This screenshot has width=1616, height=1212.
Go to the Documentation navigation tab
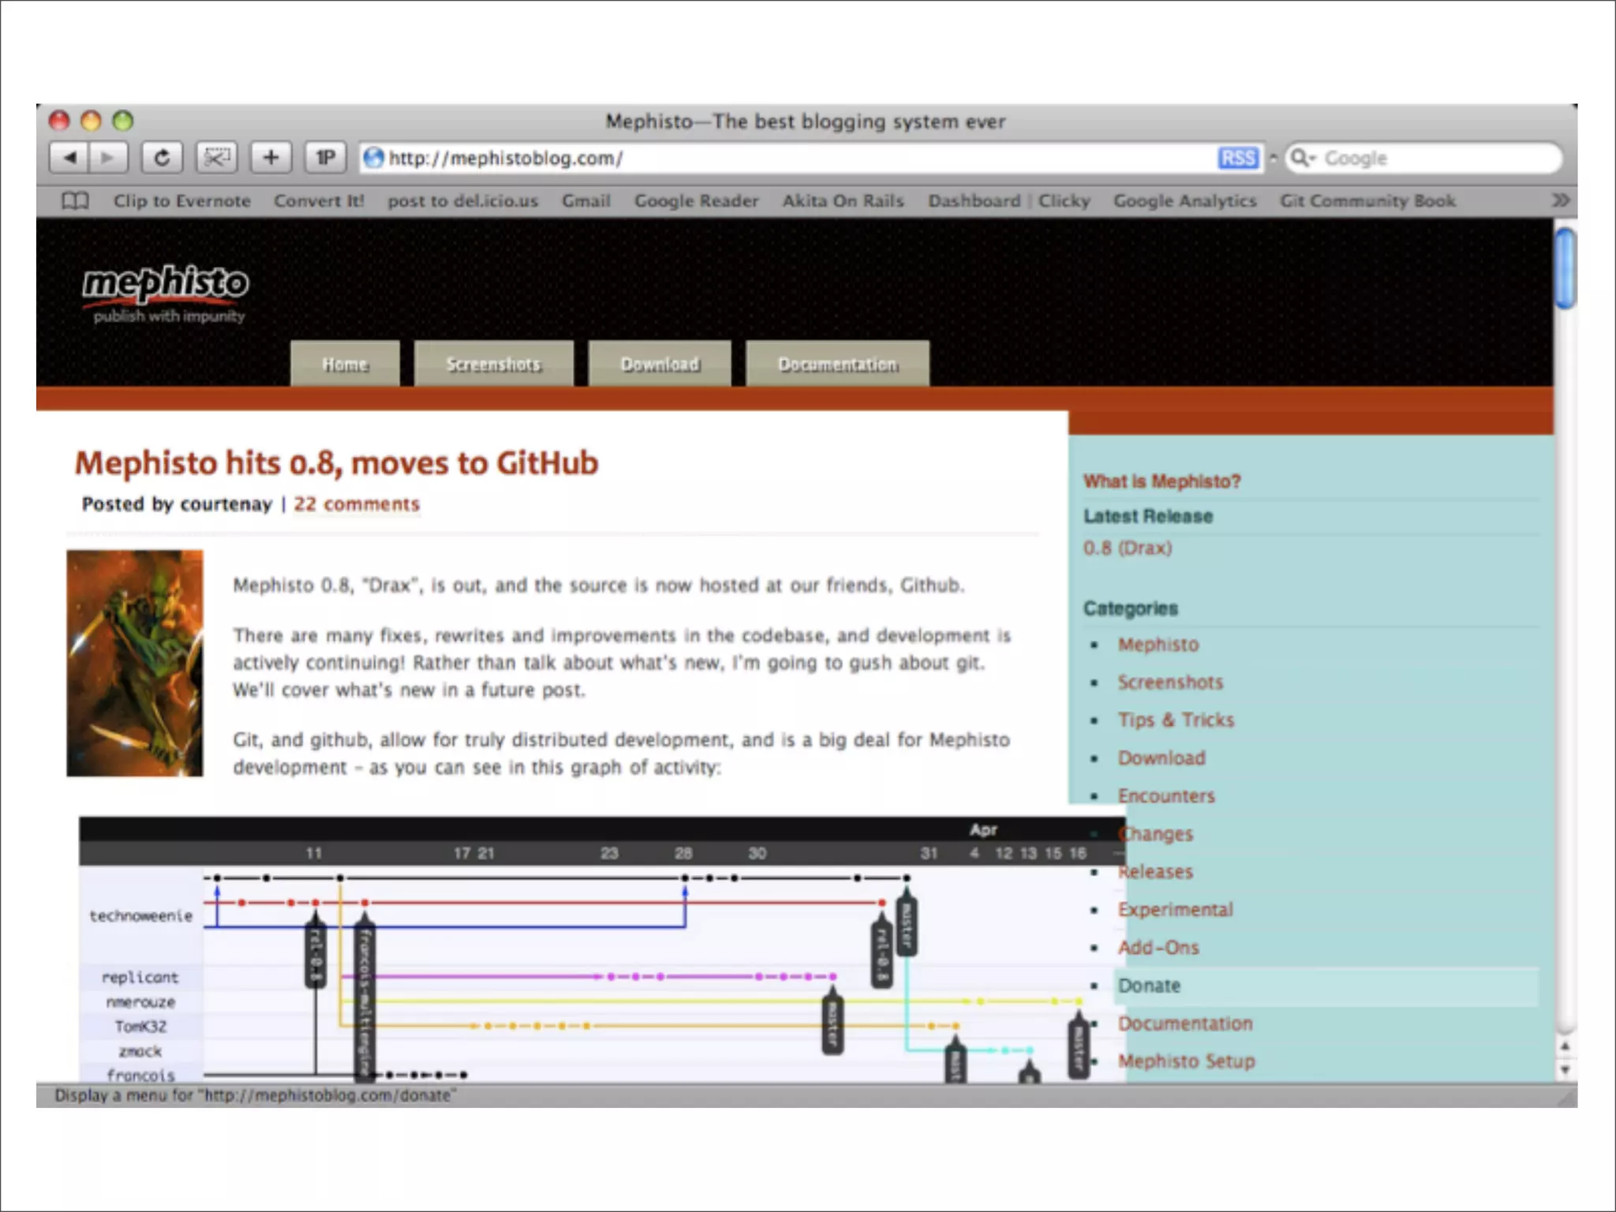[837, 365]
